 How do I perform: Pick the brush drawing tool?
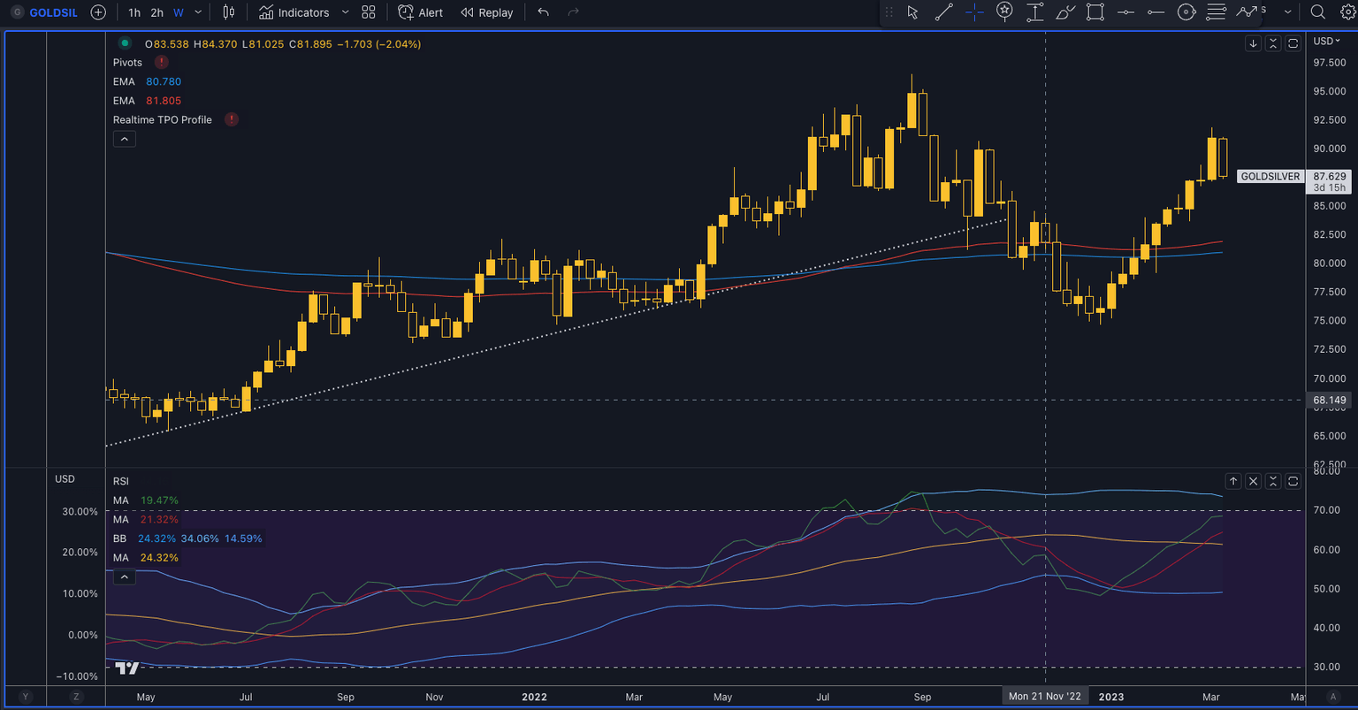click(x=1065, y=12)
